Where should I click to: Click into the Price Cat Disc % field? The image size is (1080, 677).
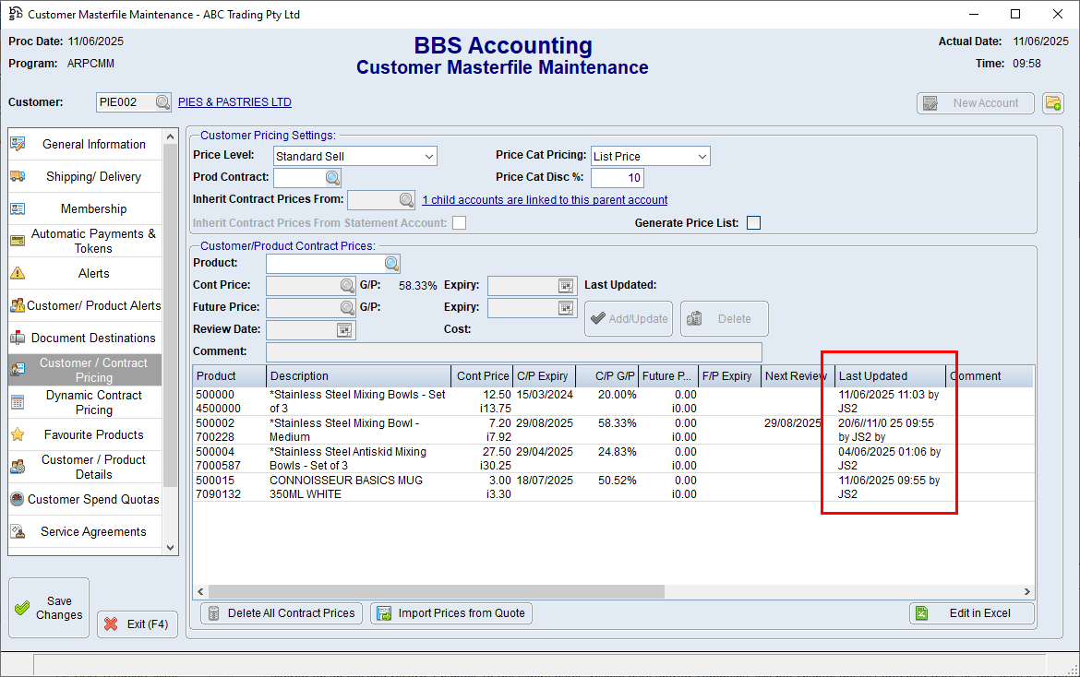(617, 178)
